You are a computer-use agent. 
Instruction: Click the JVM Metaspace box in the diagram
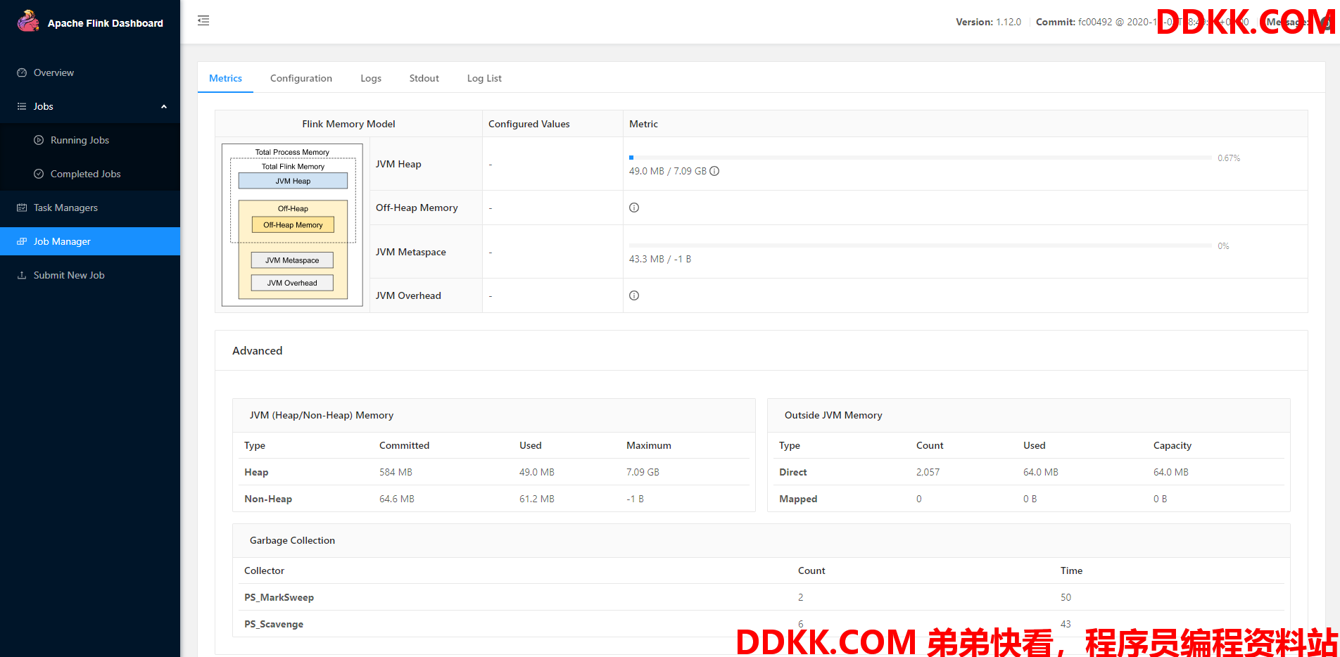[292, 260]
